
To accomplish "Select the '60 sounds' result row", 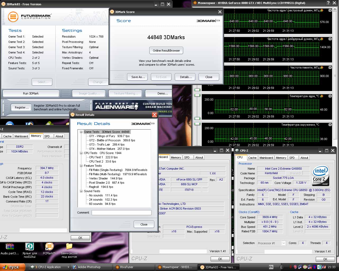I will coord(102,204).
